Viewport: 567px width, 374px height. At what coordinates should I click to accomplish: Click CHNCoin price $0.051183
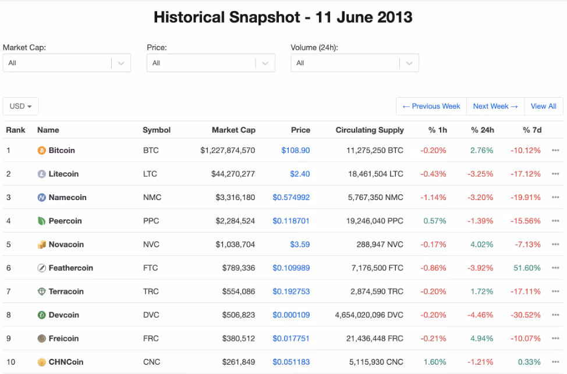pos(291,362)
